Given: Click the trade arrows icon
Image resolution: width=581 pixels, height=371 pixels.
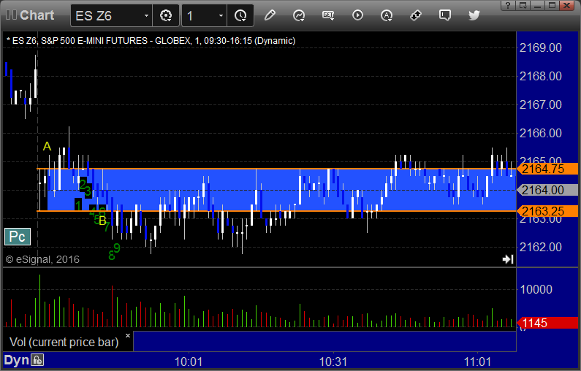Looking at the screenshot, I should tap(416, 15).
